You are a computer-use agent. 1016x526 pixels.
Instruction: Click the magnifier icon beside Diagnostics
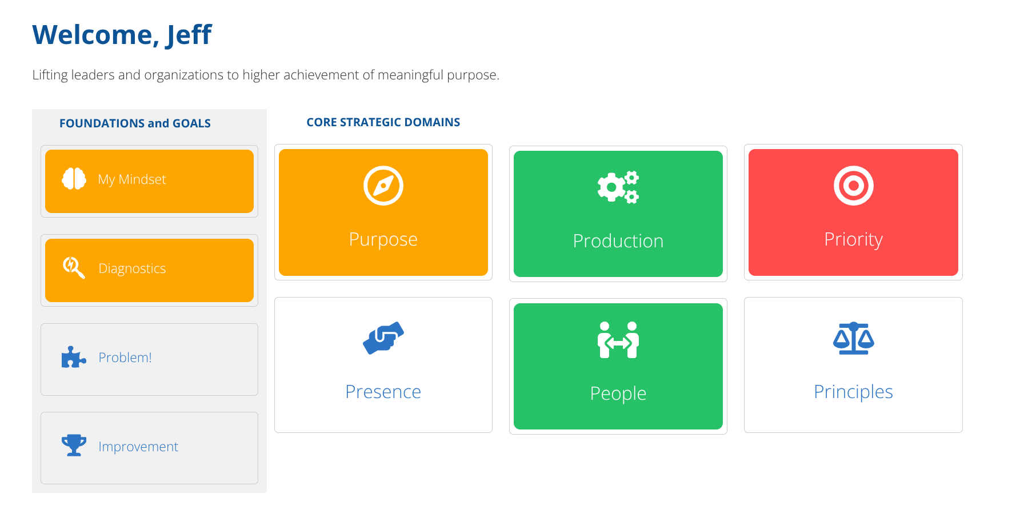74,267
